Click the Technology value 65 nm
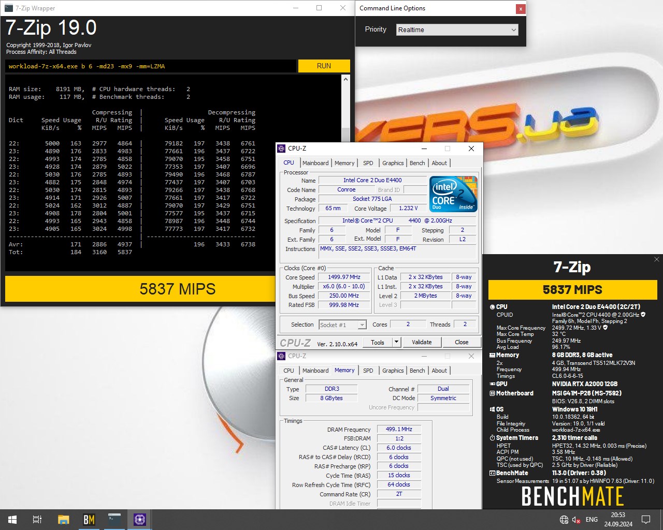 [x=333, y=208]
